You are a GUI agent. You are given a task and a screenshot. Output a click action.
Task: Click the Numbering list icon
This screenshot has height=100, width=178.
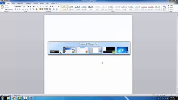[44, 6]
